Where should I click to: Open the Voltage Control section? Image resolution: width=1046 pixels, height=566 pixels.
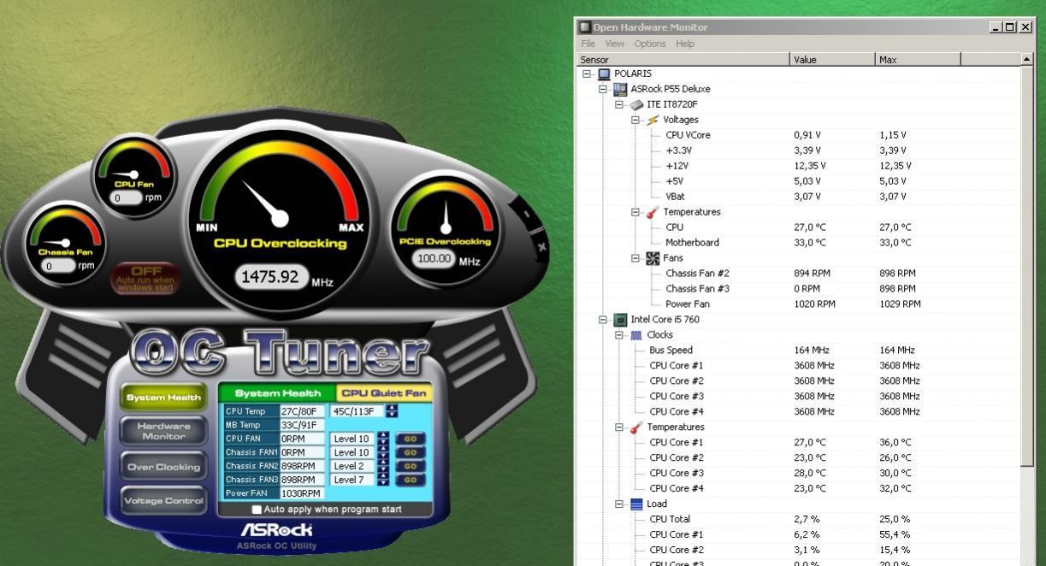tap(164, 501)
